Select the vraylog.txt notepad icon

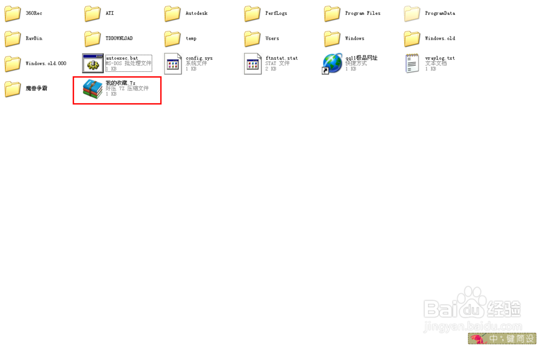(x=412, y=63)
